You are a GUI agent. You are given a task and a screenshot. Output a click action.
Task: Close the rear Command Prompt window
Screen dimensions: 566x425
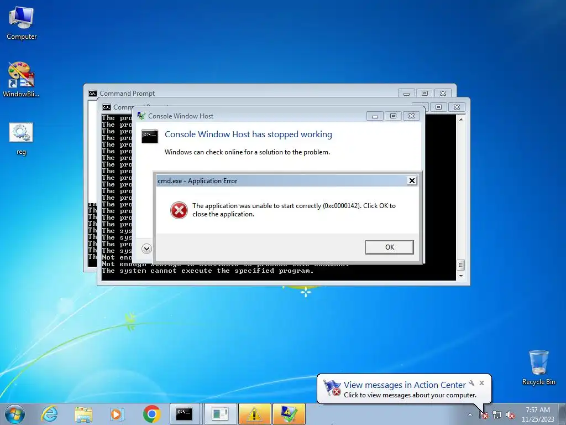click(443, 93)
